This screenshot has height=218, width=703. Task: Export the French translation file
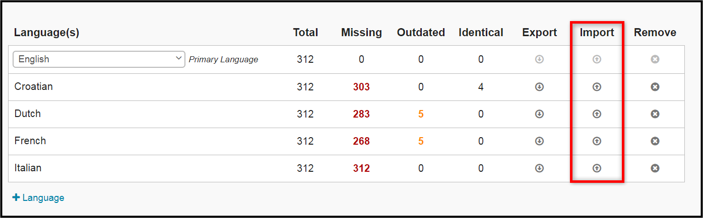(x=539, y=141)
